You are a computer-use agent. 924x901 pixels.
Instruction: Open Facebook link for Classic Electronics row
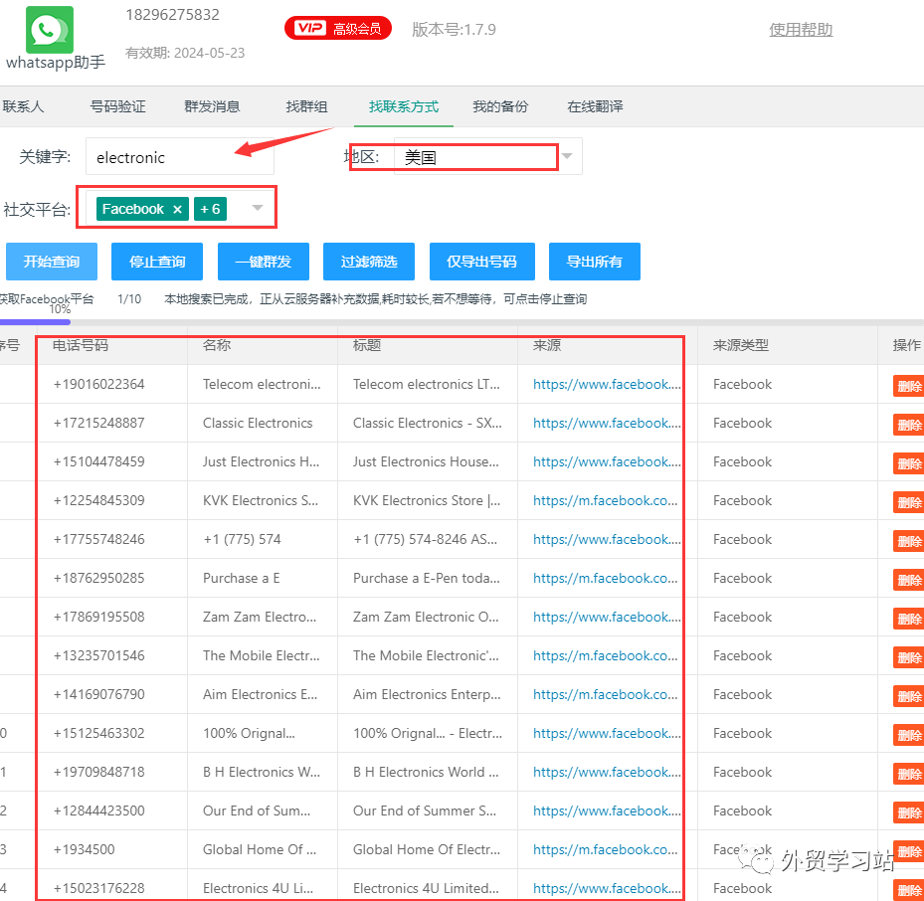pos(607,423)
